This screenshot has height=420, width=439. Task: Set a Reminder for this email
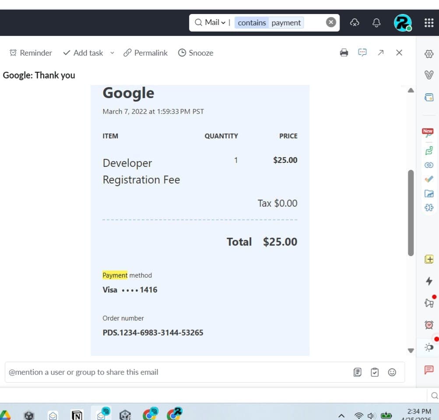(x=31, y=53)
